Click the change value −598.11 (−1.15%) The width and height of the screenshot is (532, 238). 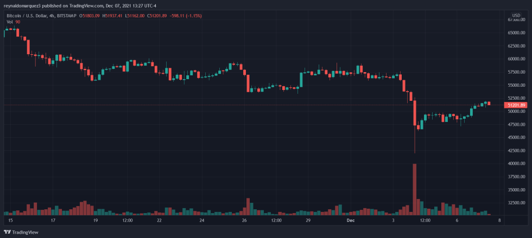tap(186, 16)
